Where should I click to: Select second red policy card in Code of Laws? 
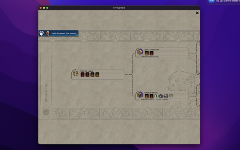[87, 75]
